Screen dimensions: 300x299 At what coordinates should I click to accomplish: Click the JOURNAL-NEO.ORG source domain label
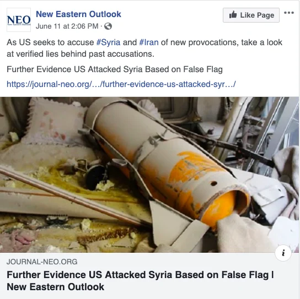point(42,262)
